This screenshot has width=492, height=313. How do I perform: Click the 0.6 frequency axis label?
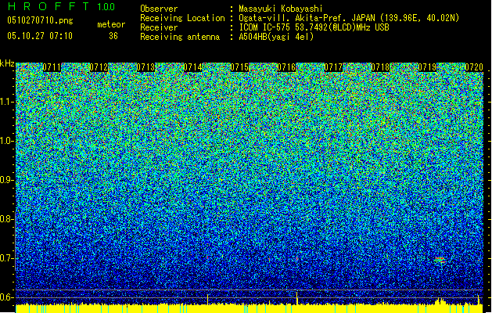[6, 297]
